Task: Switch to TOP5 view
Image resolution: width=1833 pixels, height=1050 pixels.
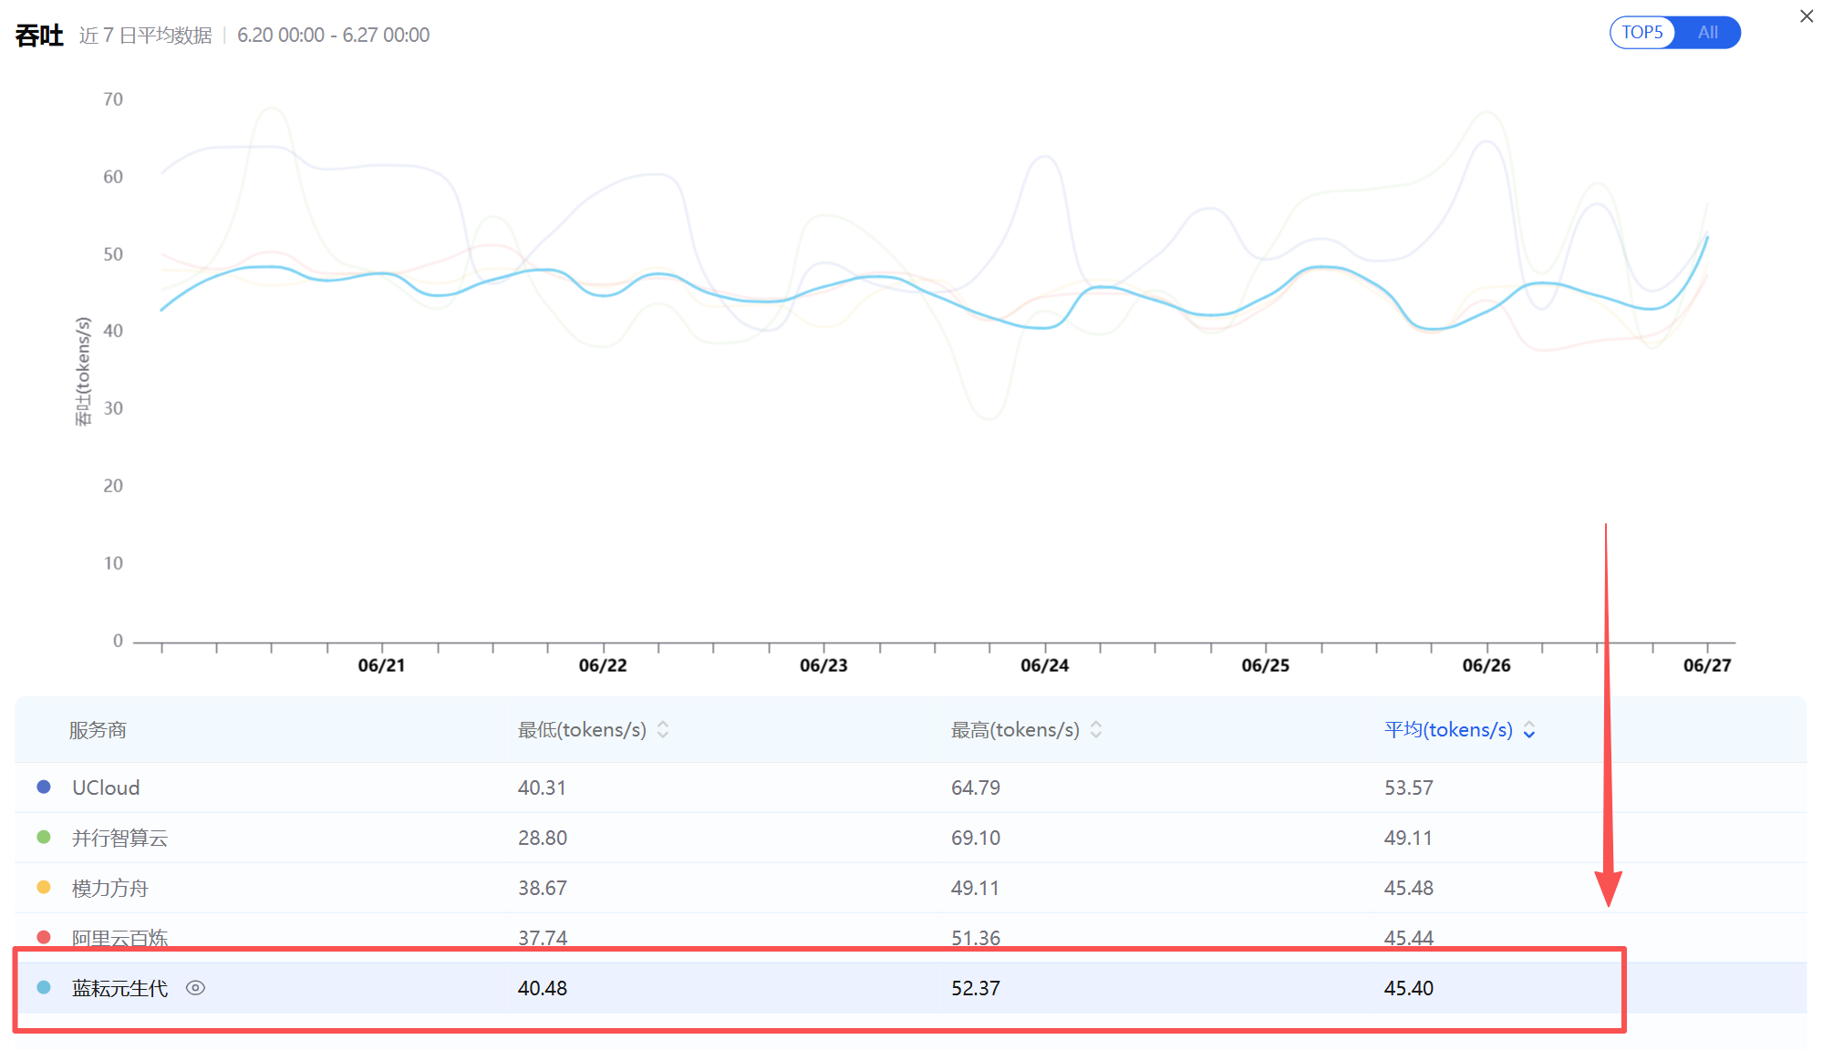Action: tap(1642, 33)
